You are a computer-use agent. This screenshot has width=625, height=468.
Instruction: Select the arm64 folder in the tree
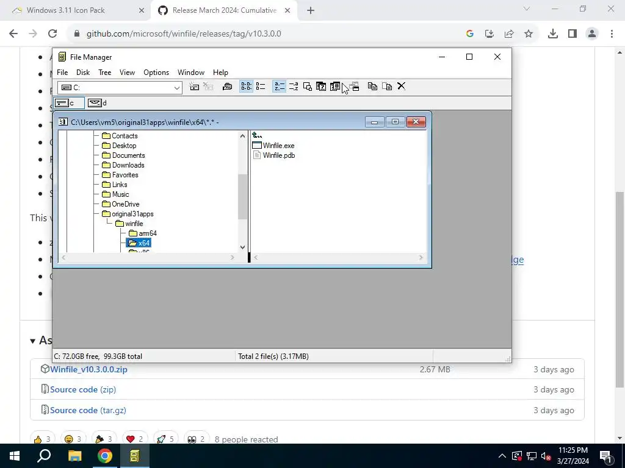tap(143, 233)
